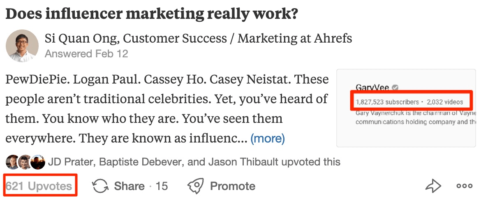Expand the answer with the (more) link
Image resolution: width=481 pixels, height=199 pixels.
[268, 138]
